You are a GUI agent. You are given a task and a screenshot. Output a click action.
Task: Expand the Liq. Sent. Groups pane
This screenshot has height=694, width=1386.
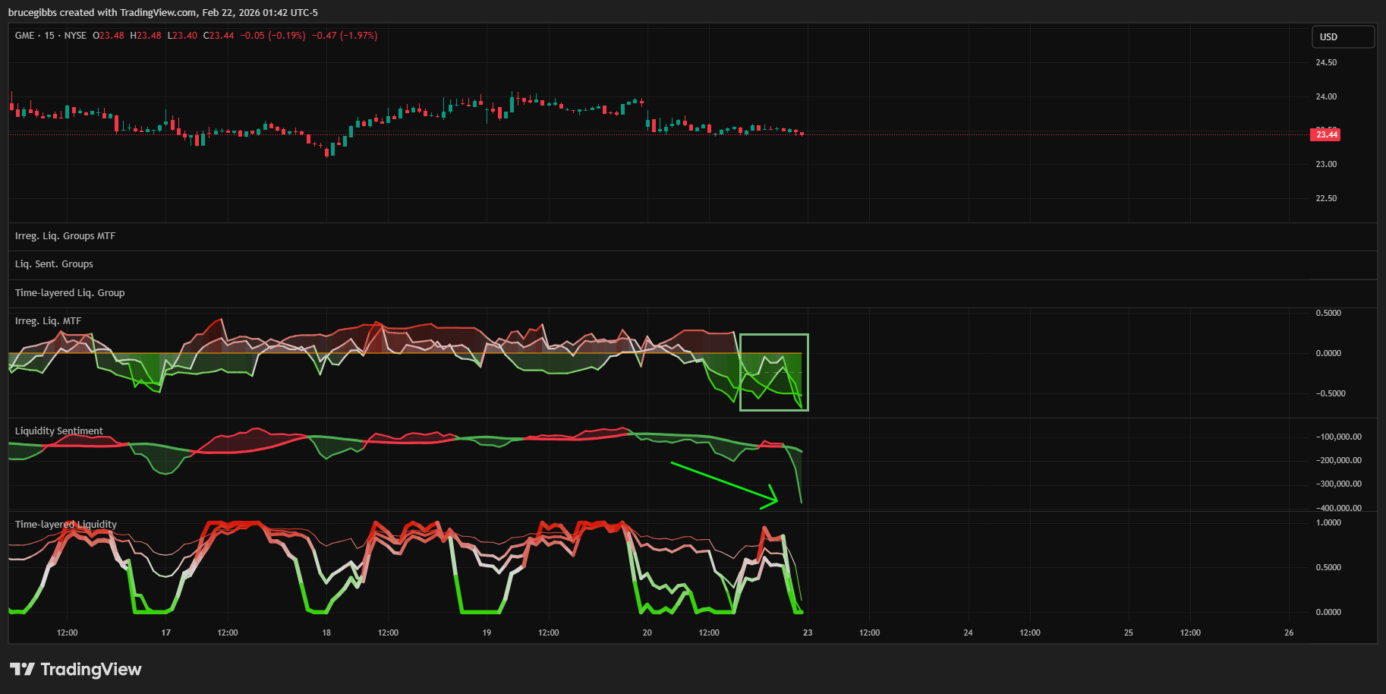pyautogui.click(x=54, y=264)
